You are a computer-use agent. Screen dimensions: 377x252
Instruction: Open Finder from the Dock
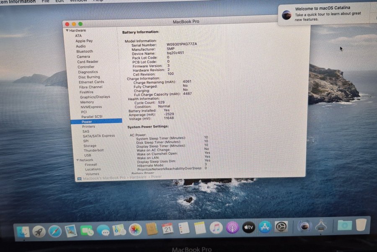[x=23, y=231]
